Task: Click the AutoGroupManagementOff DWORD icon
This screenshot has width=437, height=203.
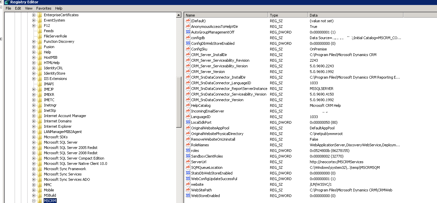Action: point(188,32)
